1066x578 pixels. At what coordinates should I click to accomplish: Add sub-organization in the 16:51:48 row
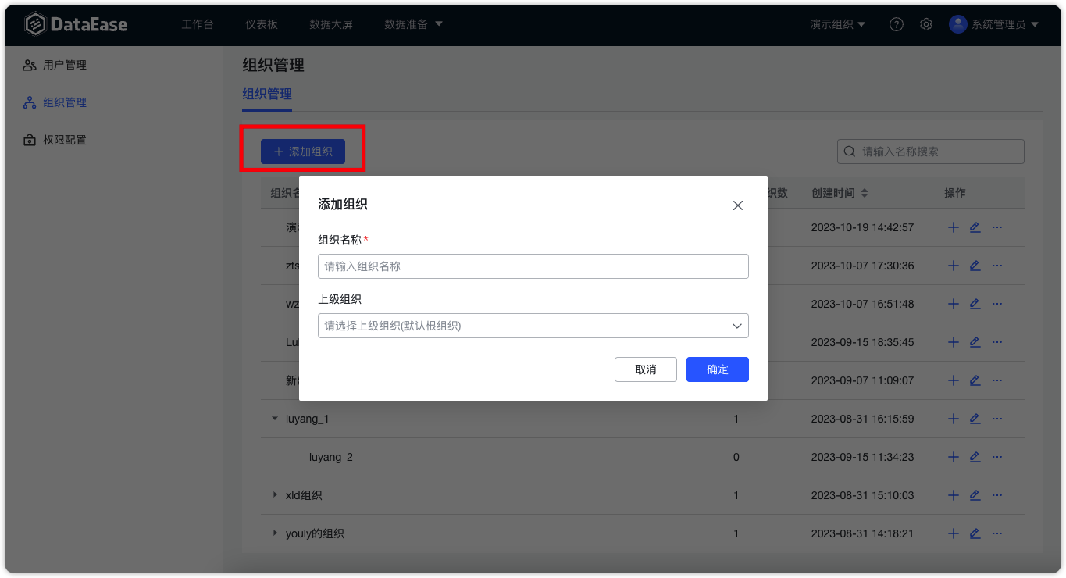pos(953,304)
